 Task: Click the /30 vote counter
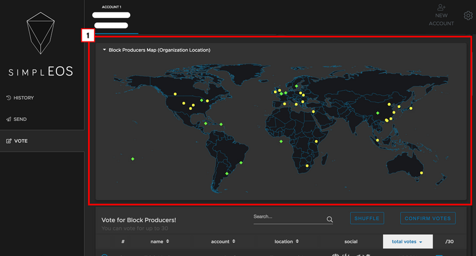point(449,241)
